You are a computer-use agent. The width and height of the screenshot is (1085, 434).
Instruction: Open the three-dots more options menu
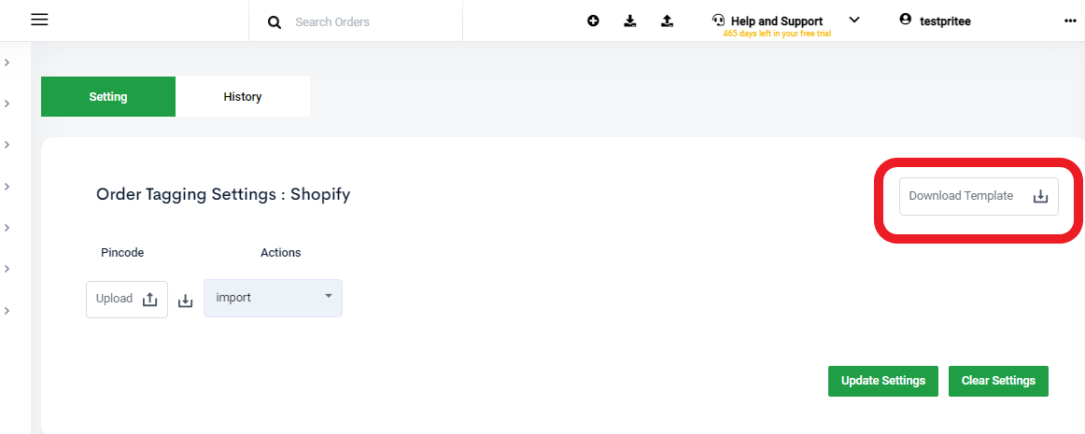(1070, 21)
